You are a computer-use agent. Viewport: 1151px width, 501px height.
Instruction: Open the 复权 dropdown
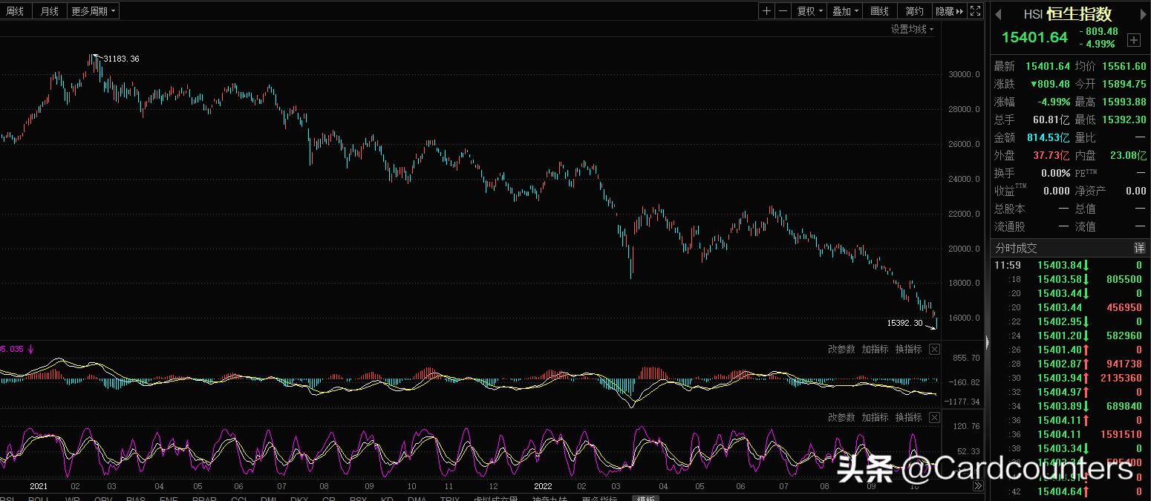809,11
